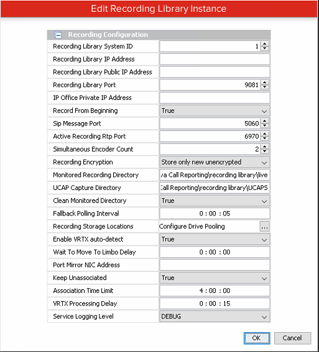Click the Cancel button

292,338
